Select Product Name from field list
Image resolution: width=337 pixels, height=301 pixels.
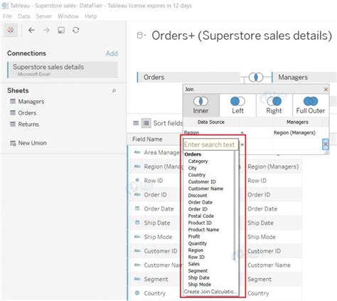click(x=203, y=230)
